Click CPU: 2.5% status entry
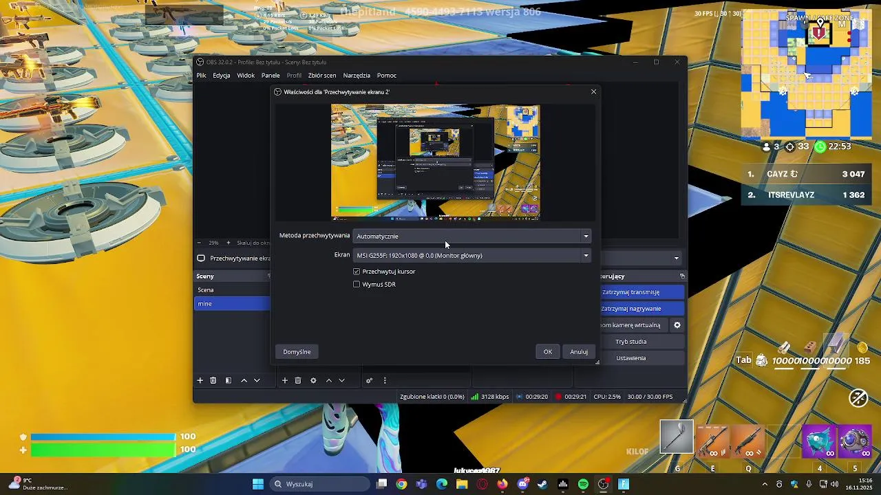The width and height of the screenshot is (881, 495). [607, 397]
